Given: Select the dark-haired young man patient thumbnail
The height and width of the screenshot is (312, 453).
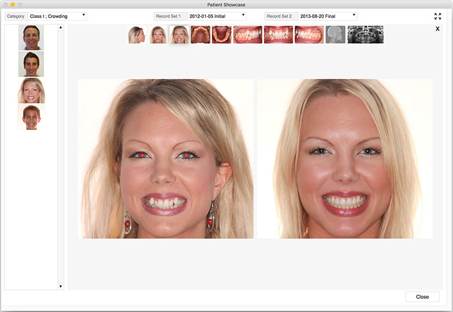Looking at the screenshot, I should point(31,64).
